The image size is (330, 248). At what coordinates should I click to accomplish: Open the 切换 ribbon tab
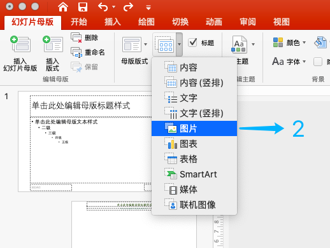(x=180, y=22)
